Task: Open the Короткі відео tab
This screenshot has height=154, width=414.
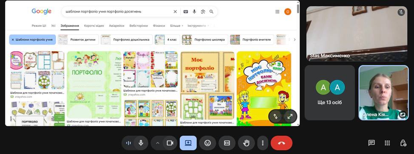Action: pyautogui.click(x=94, y=26)
